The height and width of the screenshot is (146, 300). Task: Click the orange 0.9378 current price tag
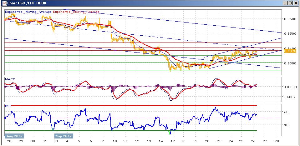(290, 51)
